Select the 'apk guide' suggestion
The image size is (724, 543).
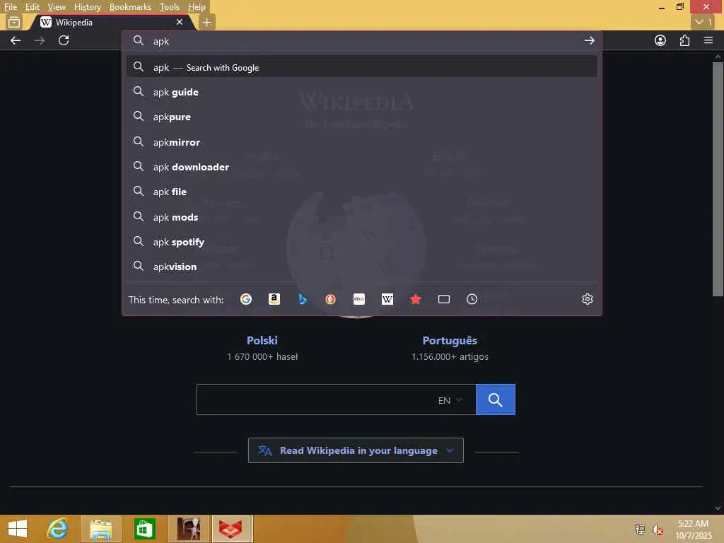tap(361, 93)
